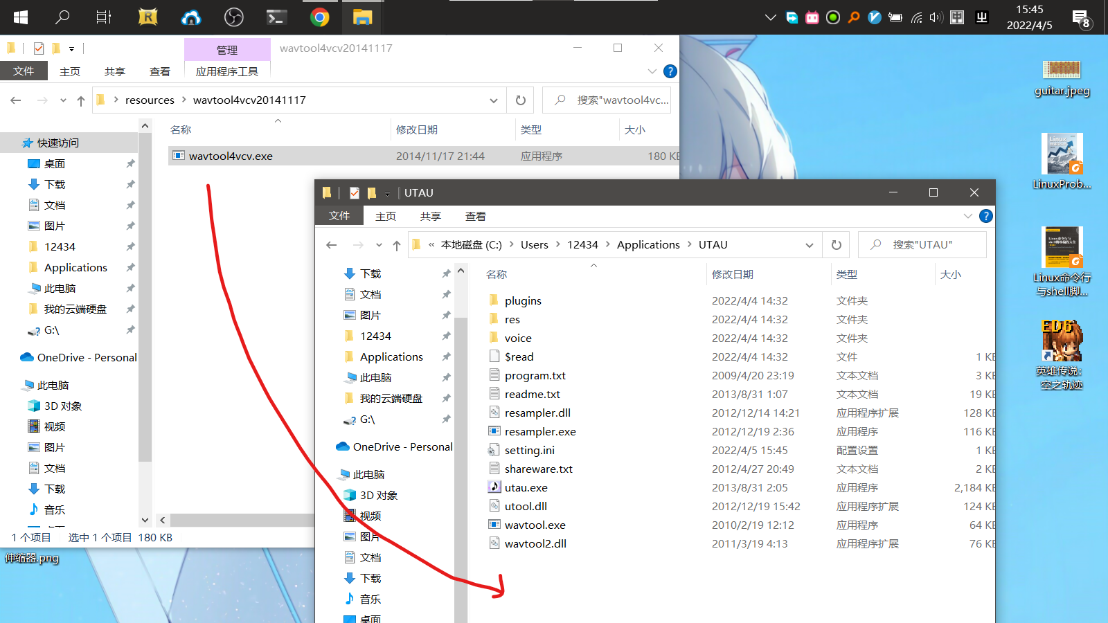Expand the ribbon in UTAU window
This screenshot has height=623, width=1108.
point(967,216)
